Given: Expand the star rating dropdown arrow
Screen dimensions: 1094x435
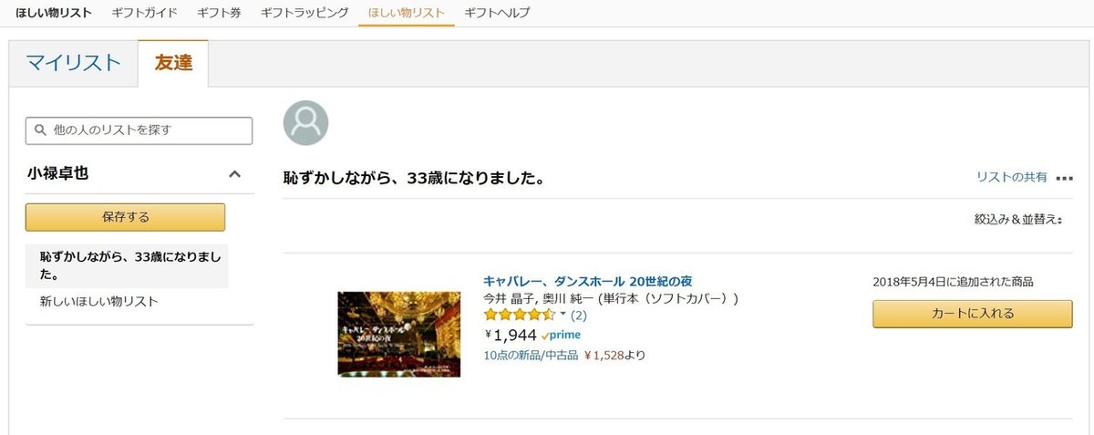Looking at the screenshot, I should click(x=562, y=315).
